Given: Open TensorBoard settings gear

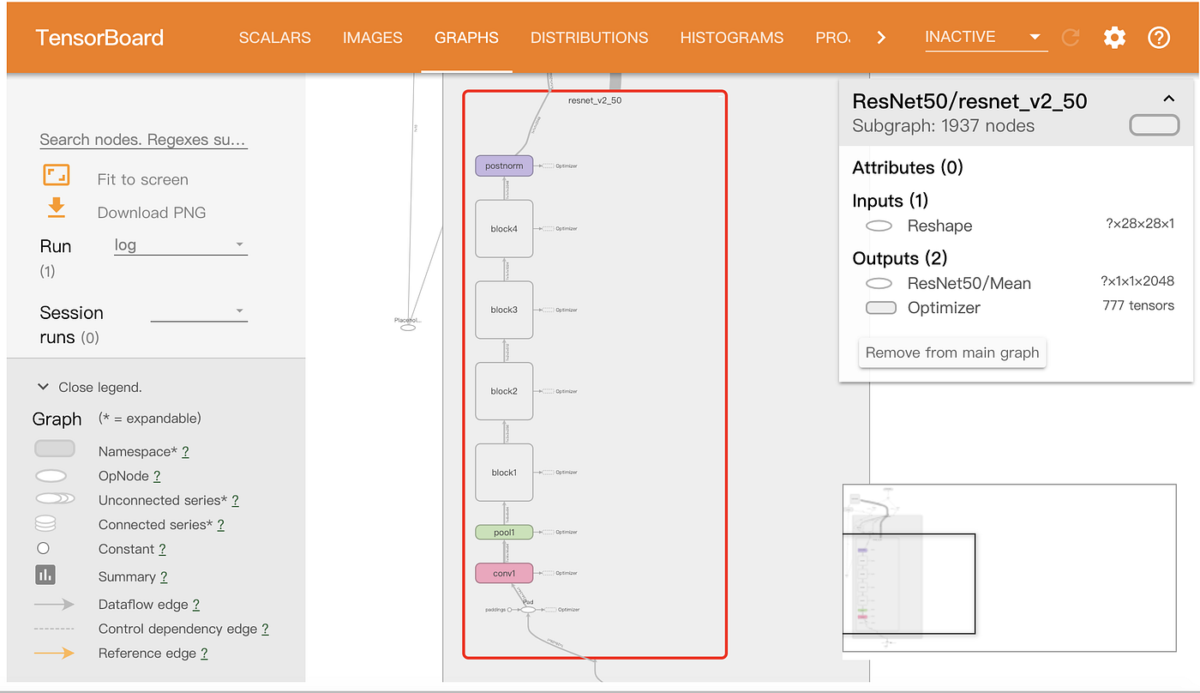Looking at the screenshot, I should 1114,37.
